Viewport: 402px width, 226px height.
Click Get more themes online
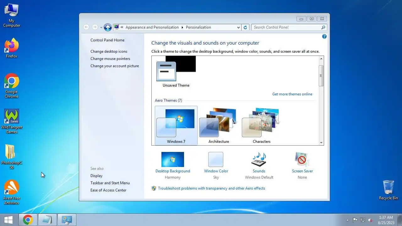point(292,94)
